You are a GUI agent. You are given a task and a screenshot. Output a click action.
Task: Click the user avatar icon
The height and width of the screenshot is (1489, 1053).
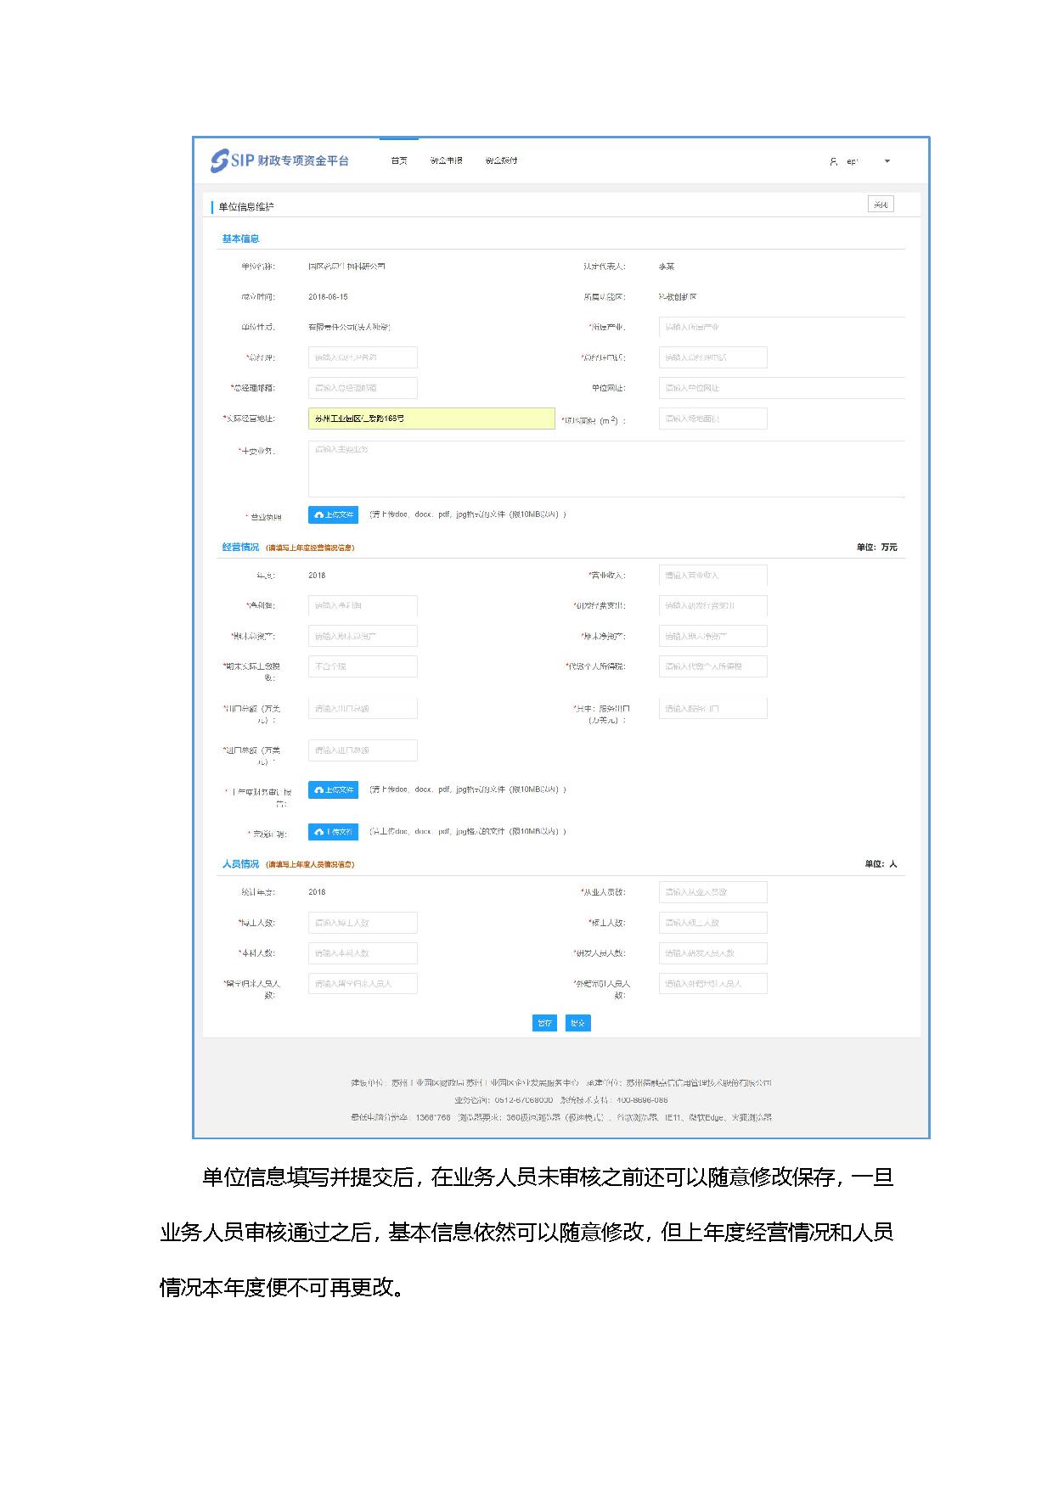(x=833, y=161)
